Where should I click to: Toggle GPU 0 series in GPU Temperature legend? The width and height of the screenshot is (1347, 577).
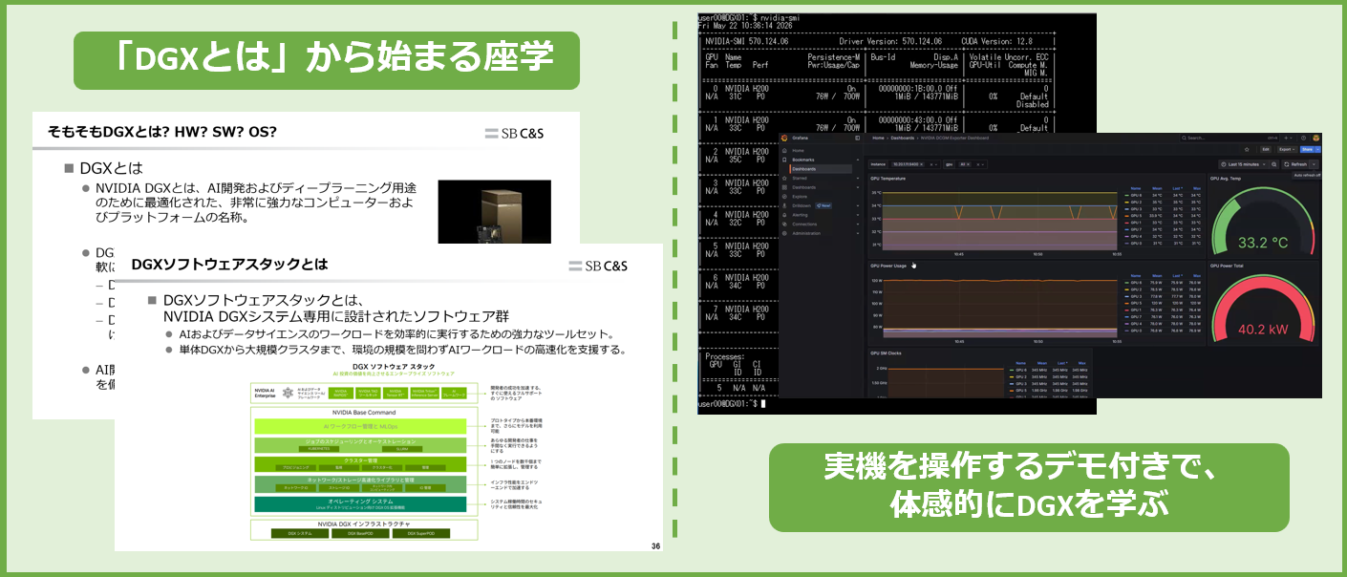[1136, 243]
